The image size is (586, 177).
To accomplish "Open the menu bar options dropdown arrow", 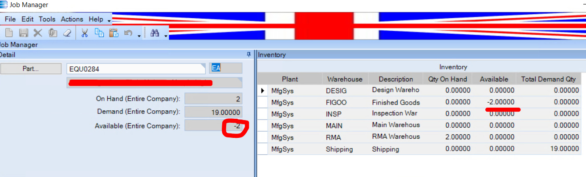I will [109, 20].
